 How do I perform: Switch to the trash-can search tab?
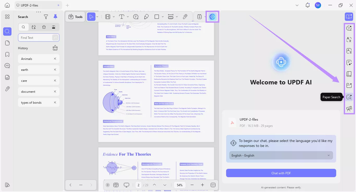point(44,27)
